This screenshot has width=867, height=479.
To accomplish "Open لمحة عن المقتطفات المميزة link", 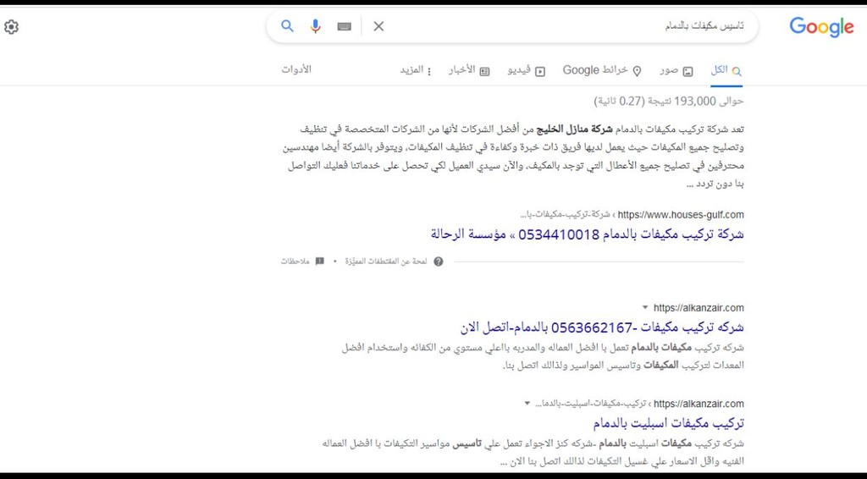I will pos(386,262).
